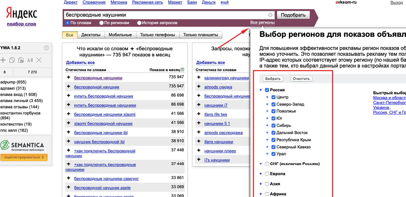The height and width of the screenshot is (197, 406).
Task: Expand the Европа region tree
Action: (x=261, y=174)
